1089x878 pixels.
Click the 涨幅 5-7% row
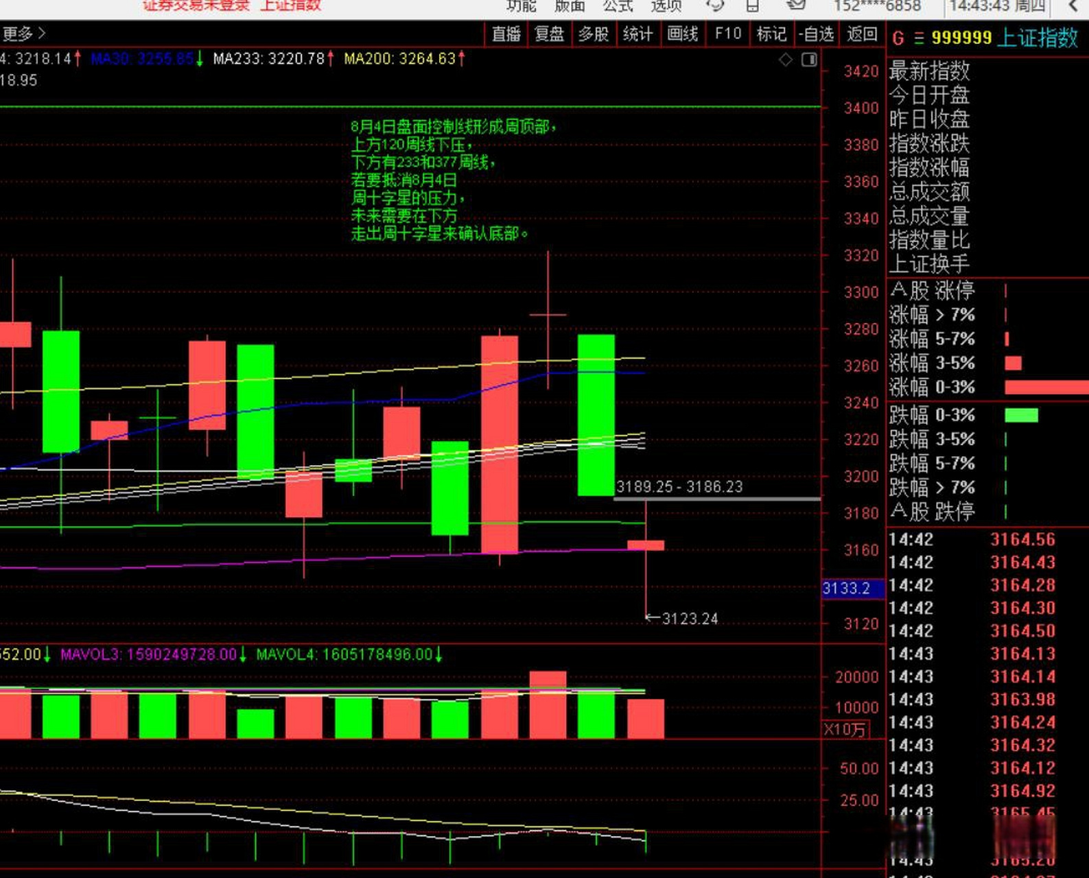[987, 339]
